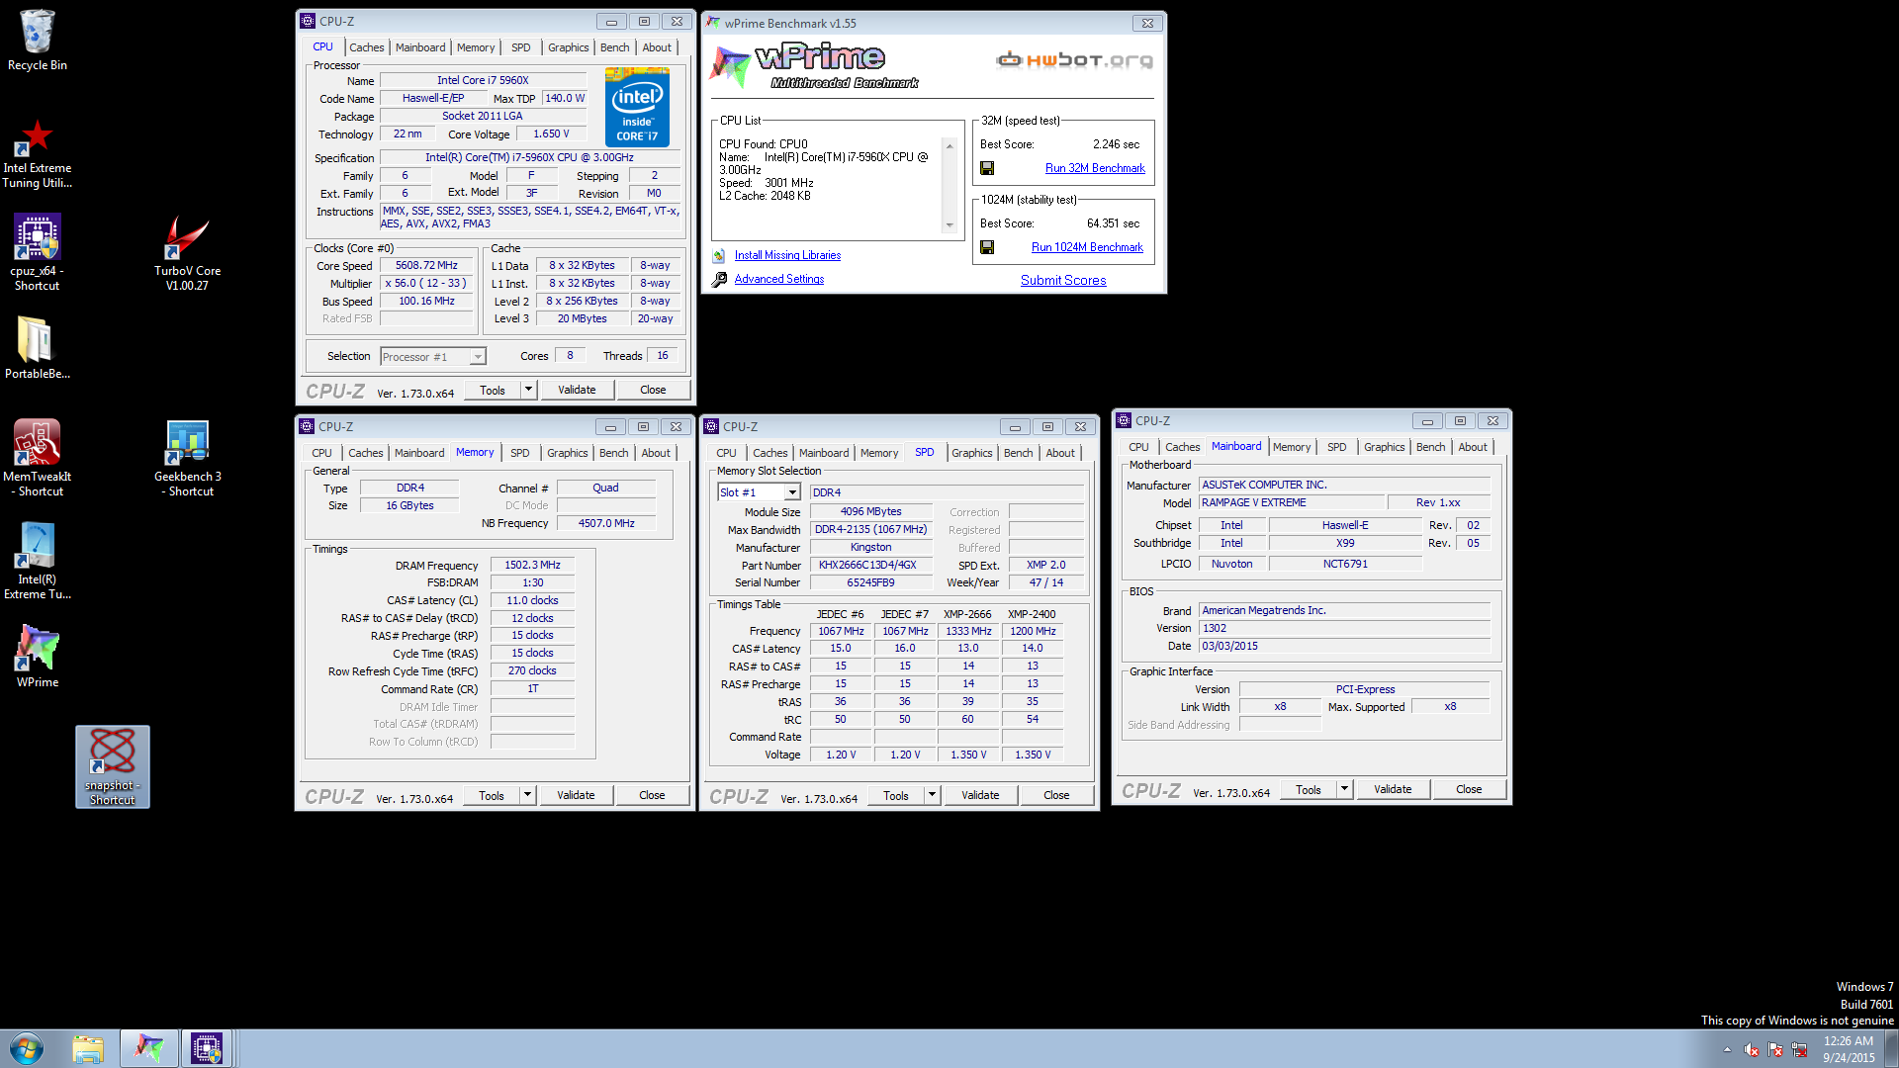Click Install Missing Libraries link
This screenshot has height=1068, width=1899.
click(x=787, y=255)
